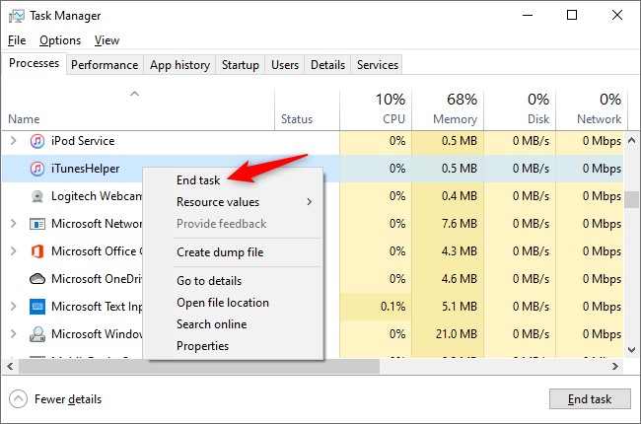Sort by the CPU column header

tap(376, 109)
